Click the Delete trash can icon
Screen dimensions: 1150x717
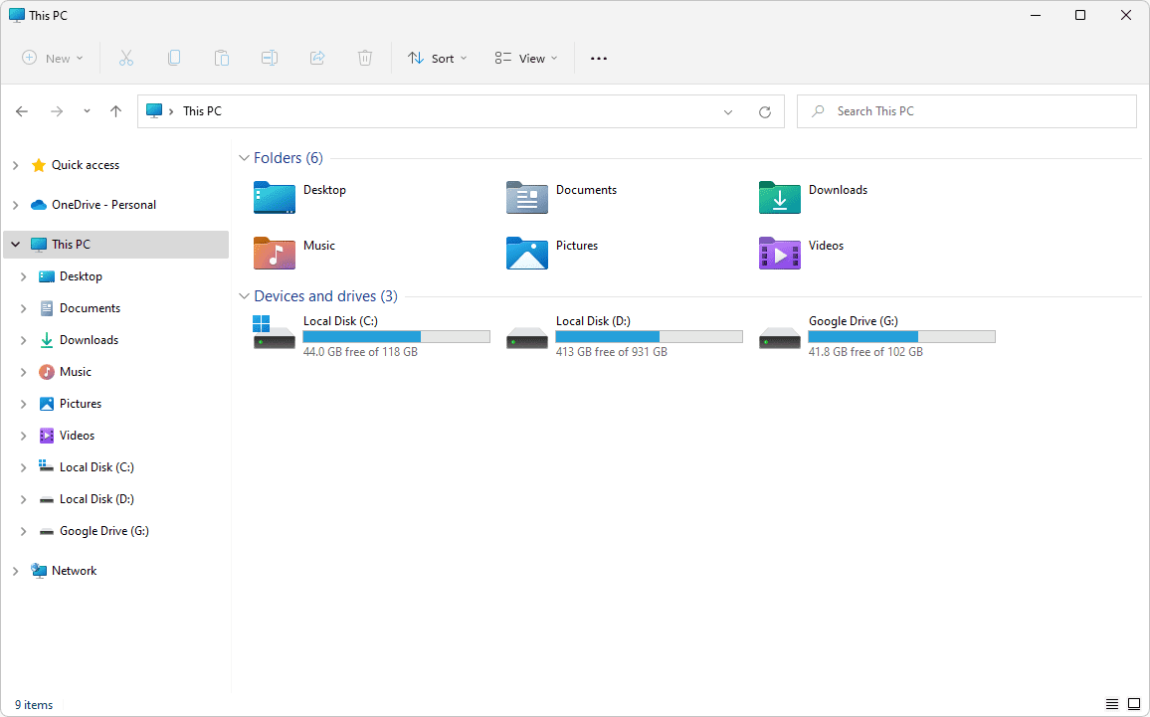pyautogui.click(x=365, y=59)
